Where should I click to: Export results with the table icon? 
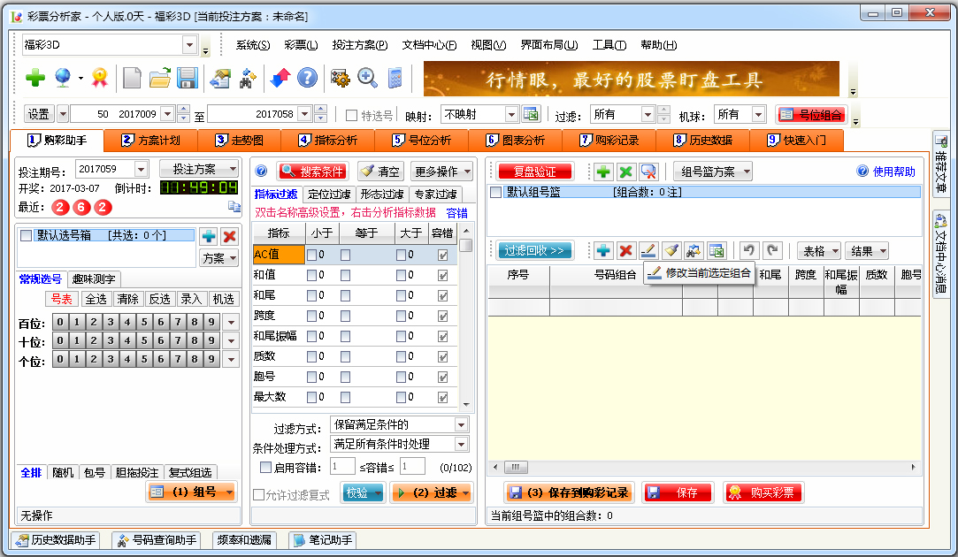click(716, 250)
